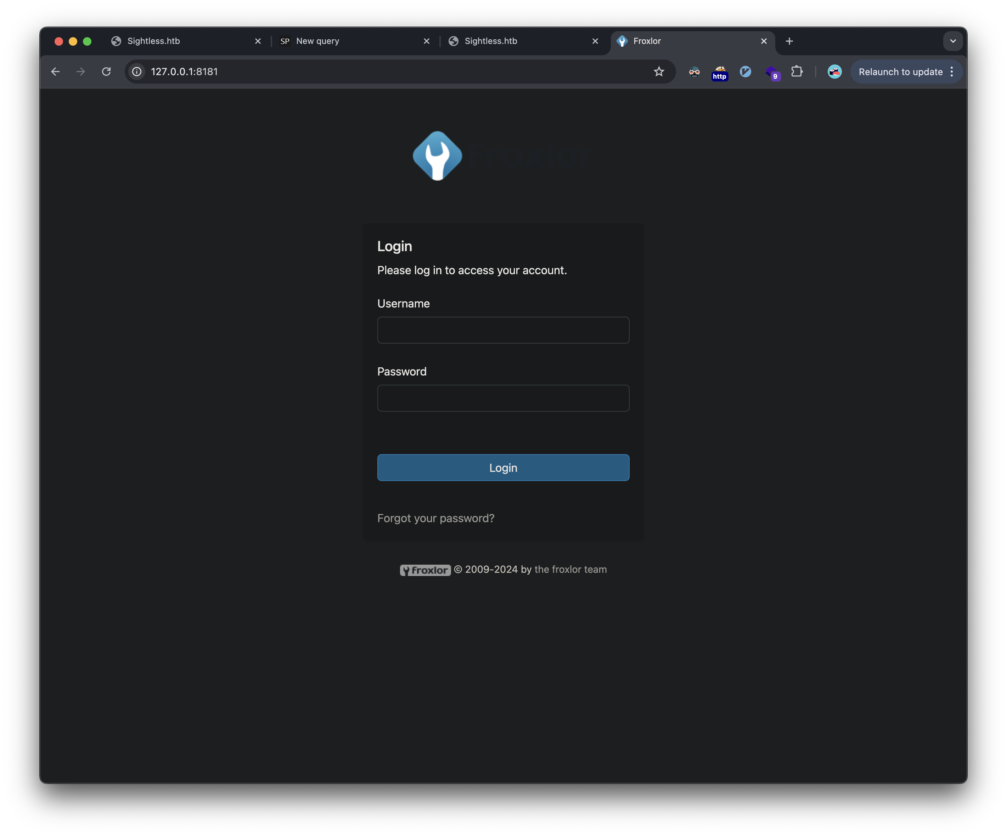This screenshot has height=836, width=1007.
Task: Open the Forgot your password link
Action: tap(435, 518)
